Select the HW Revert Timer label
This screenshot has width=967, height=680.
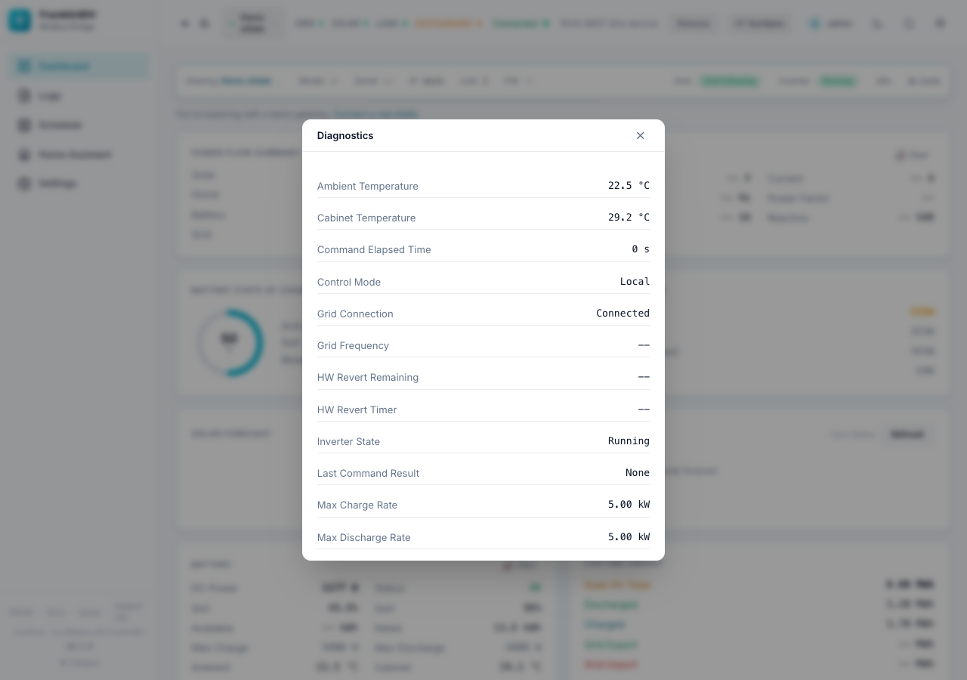pos(357,410)
